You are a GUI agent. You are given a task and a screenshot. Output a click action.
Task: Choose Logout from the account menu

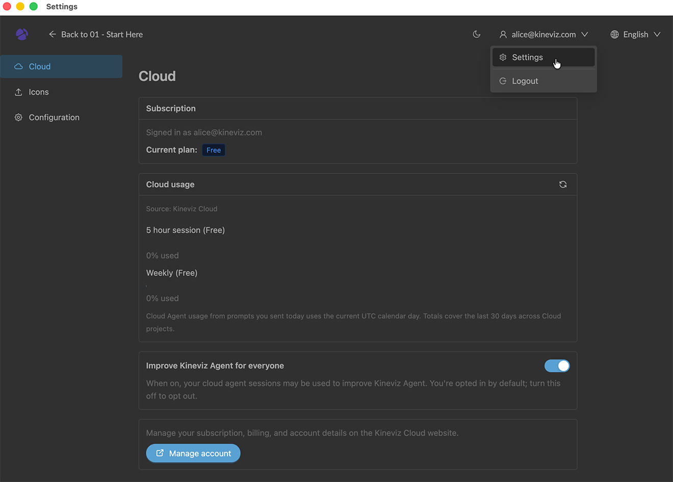pos(543,81)
